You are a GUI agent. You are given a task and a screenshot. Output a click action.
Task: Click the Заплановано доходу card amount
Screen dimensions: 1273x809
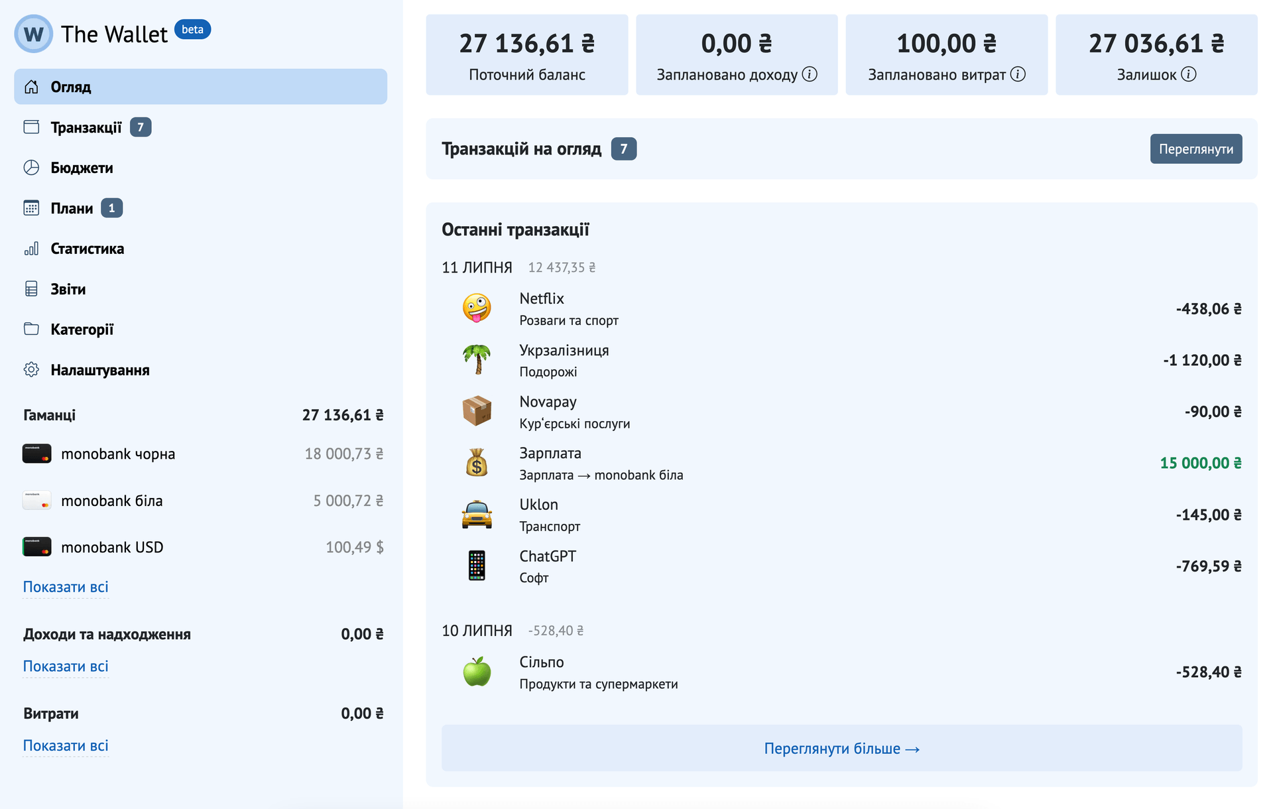[x=737, y=44]
